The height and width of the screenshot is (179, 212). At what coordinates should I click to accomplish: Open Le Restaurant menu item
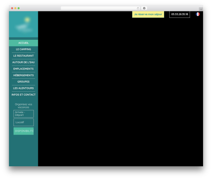tap(23, 56)
